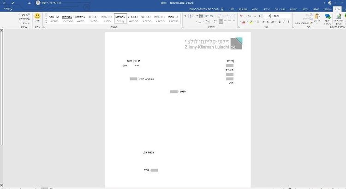Toggle Italic formatting in Font group
The width and height of the screenshot is (346, 189).
tap(284, 22)
